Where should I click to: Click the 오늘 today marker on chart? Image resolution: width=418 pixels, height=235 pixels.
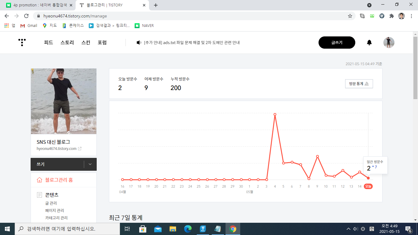(368, 186)
